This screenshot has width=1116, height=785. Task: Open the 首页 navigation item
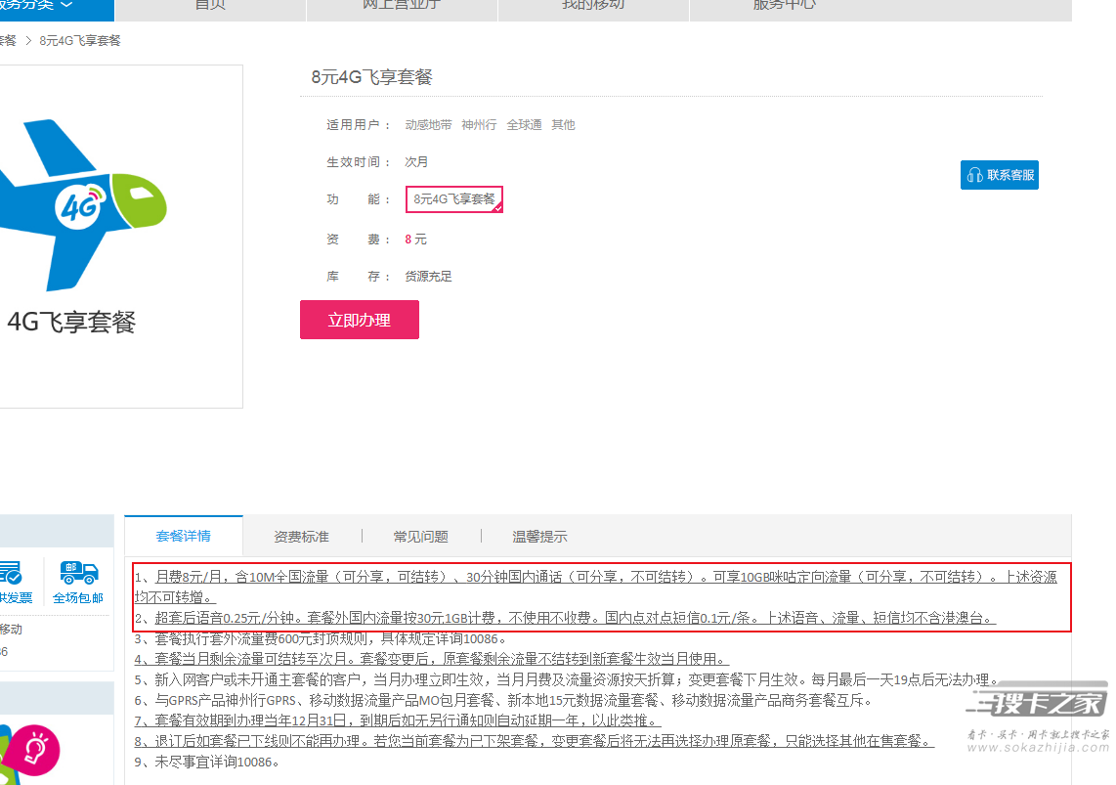point(211,6)
